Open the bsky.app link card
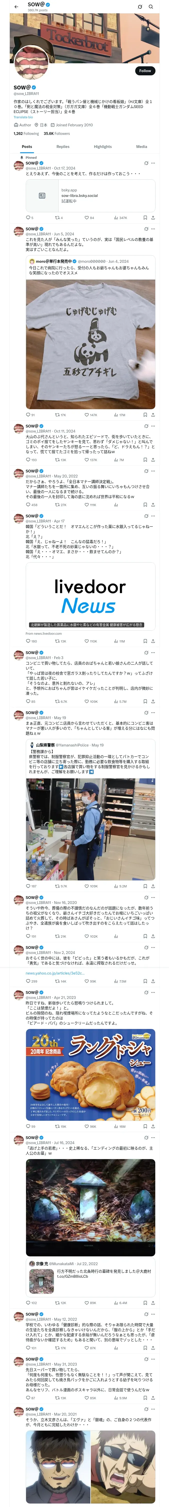 point(90,195)
